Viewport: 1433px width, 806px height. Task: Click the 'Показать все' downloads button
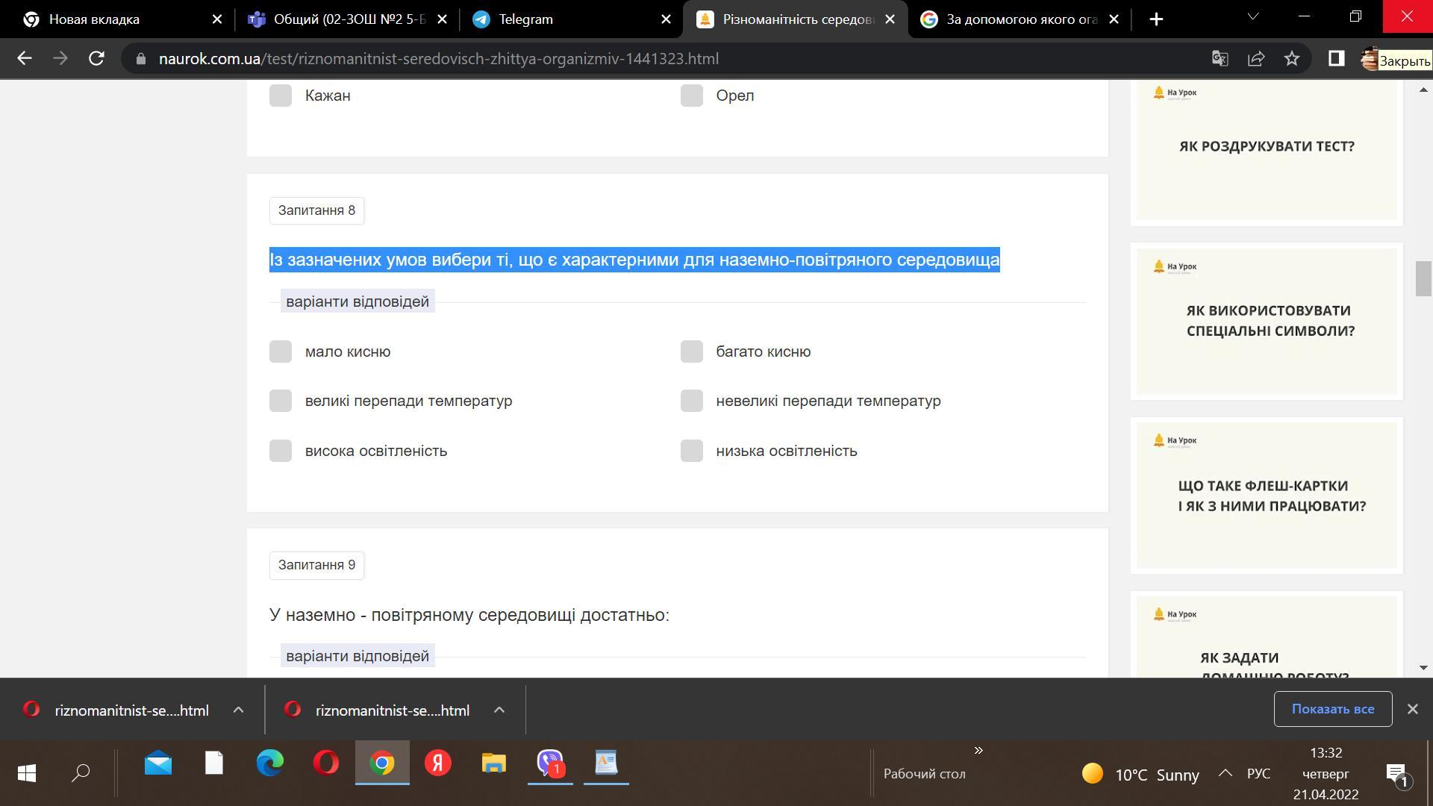pyautogui.click(x=1332, y=709)
